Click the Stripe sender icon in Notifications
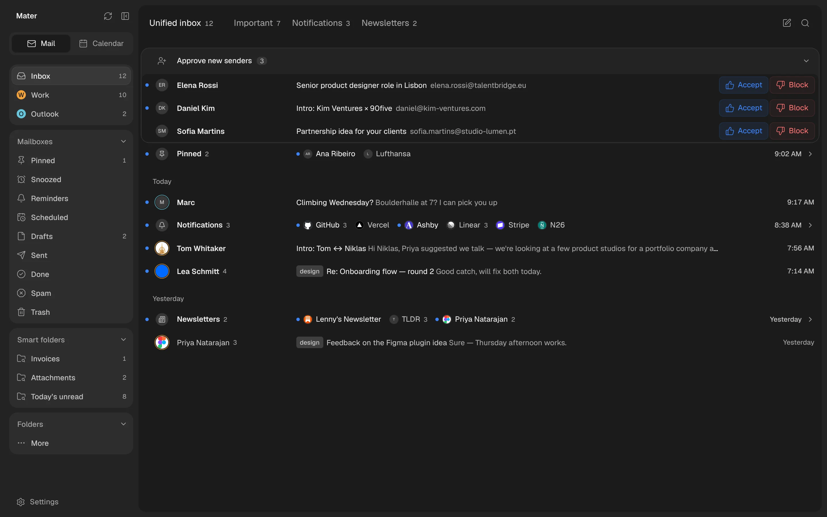 (500, 225)
